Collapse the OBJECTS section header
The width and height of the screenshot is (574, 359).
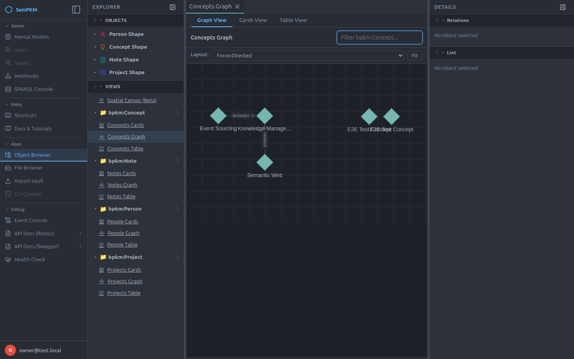(136, 20)
